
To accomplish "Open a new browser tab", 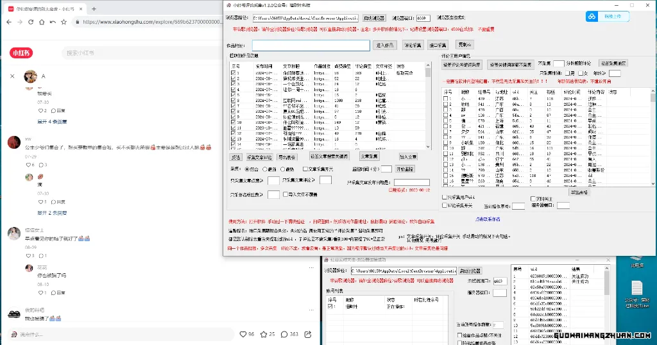I will [x=94, y=8].
